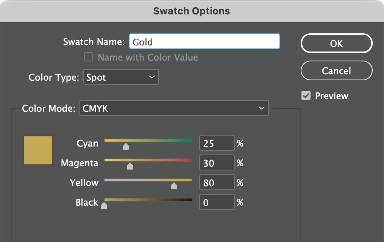Image resolution: width=384 pixels, height=242 pixels.
Task: Click the Black slider handle
Action: pyautogui.click(x=104, y=205)
